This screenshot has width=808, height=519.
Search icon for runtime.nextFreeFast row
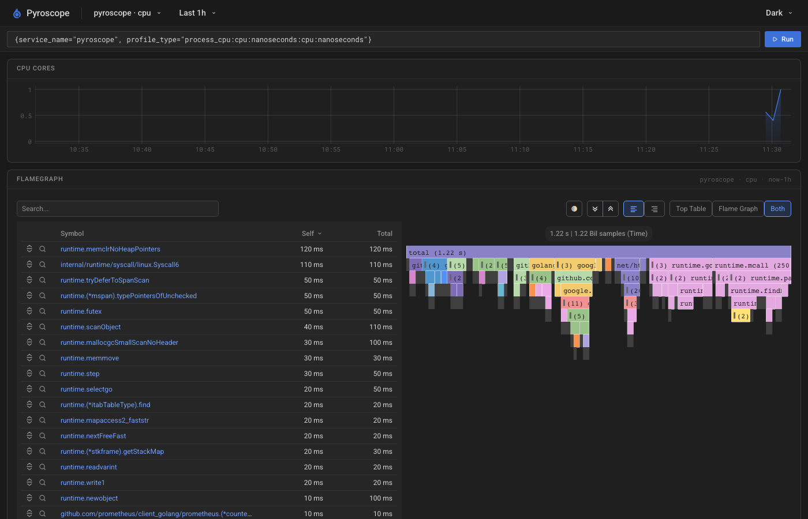pos(43,436)
